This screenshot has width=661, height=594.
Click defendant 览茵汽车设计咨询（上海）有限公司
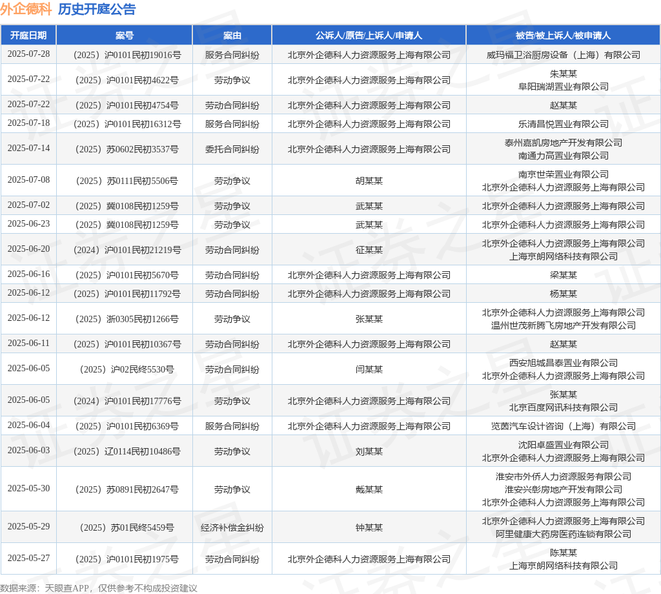[563, 426]
